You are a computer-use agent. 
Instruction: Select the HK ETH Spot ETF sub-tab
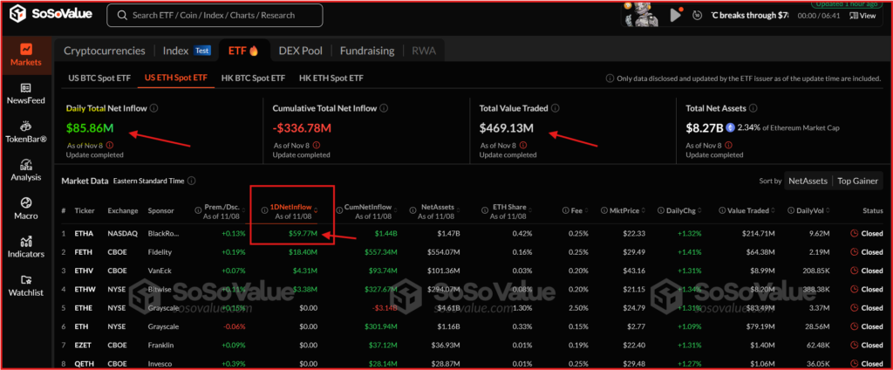[x=331, y=79]
